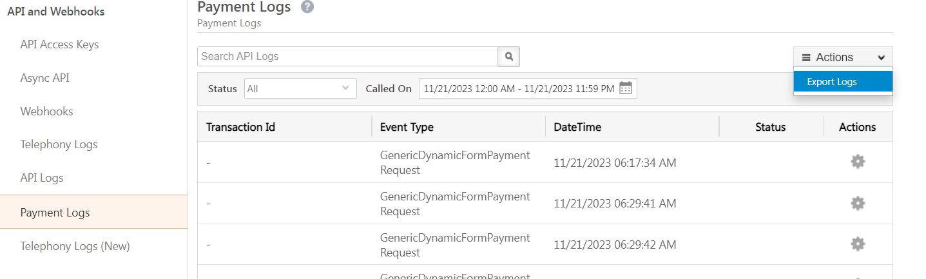The width and height of the screenshot is (926, 279).
Task: Expand the Status filter dropdown
Action: tap(300, 89)
